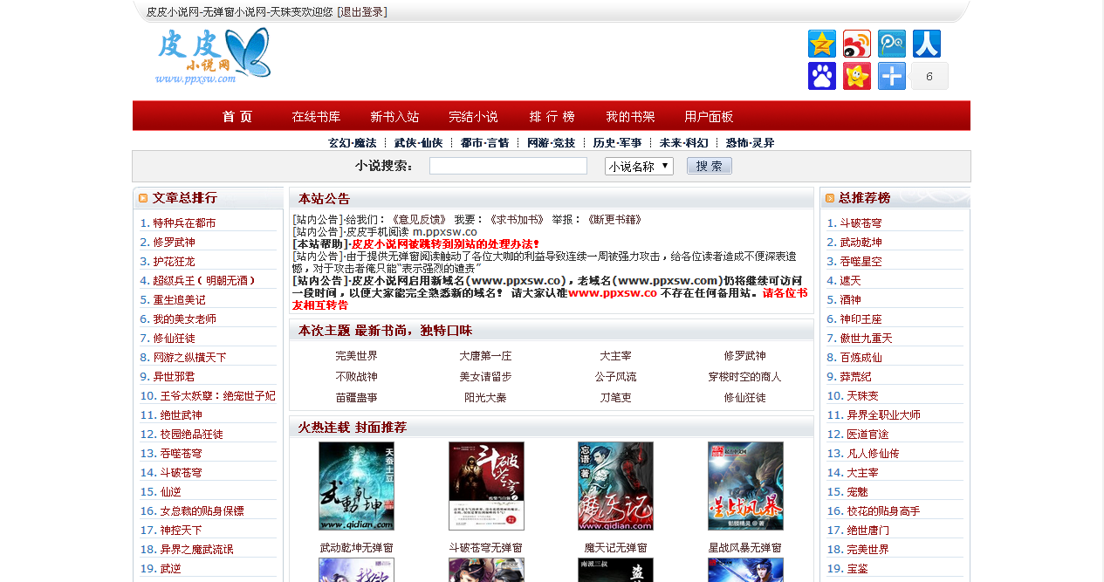Open 异界全职业大师 recommendation entry
Screen dimensions: 1104x582
(x=883, y=415)
